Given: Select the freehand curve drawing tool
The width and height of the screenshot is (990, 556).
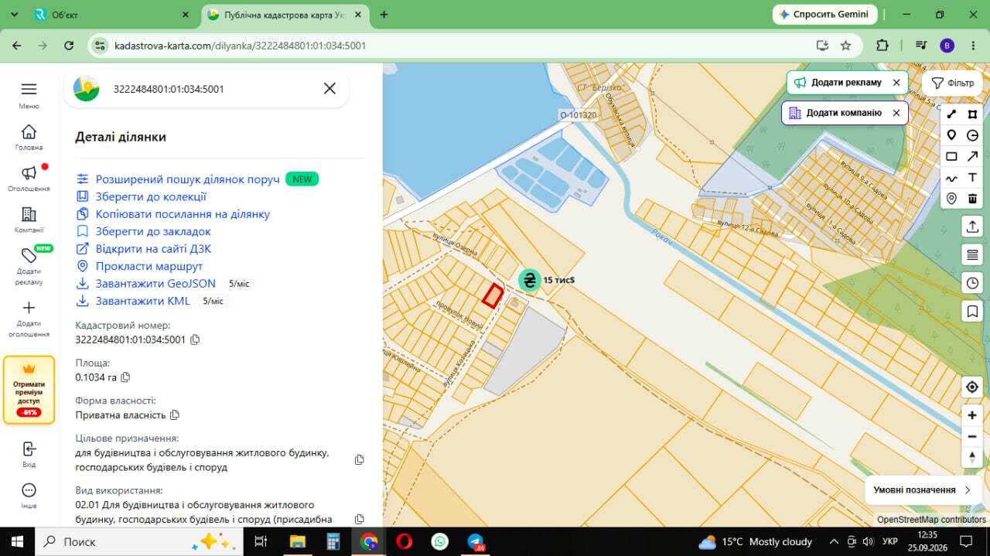Looking at the screenshot, I should pos(951,178).
